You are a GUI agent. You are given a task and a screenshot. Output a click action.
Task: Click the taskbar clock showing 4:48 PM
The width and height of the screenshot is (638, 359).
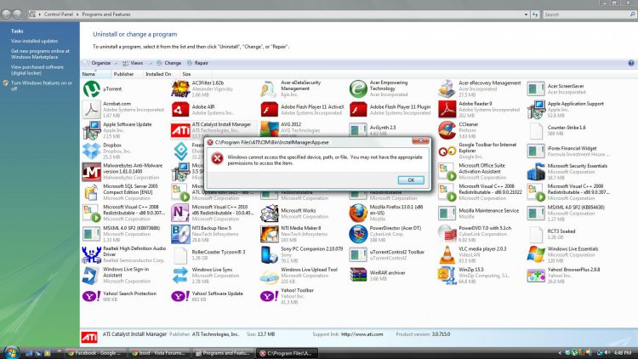623,352
